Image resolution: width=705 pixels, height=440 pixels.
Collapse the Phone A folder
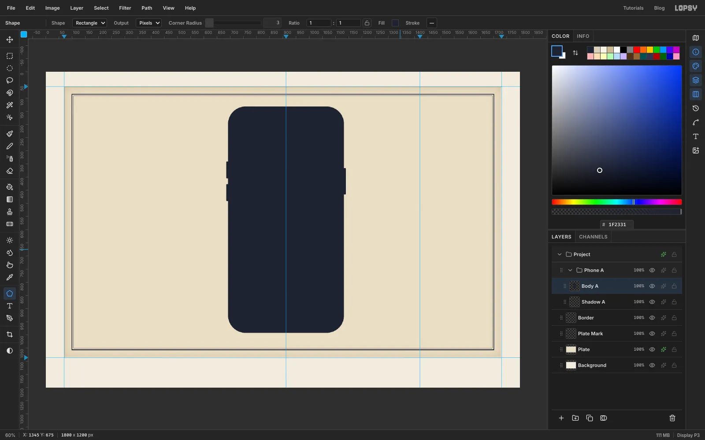[x=570, y=270]
